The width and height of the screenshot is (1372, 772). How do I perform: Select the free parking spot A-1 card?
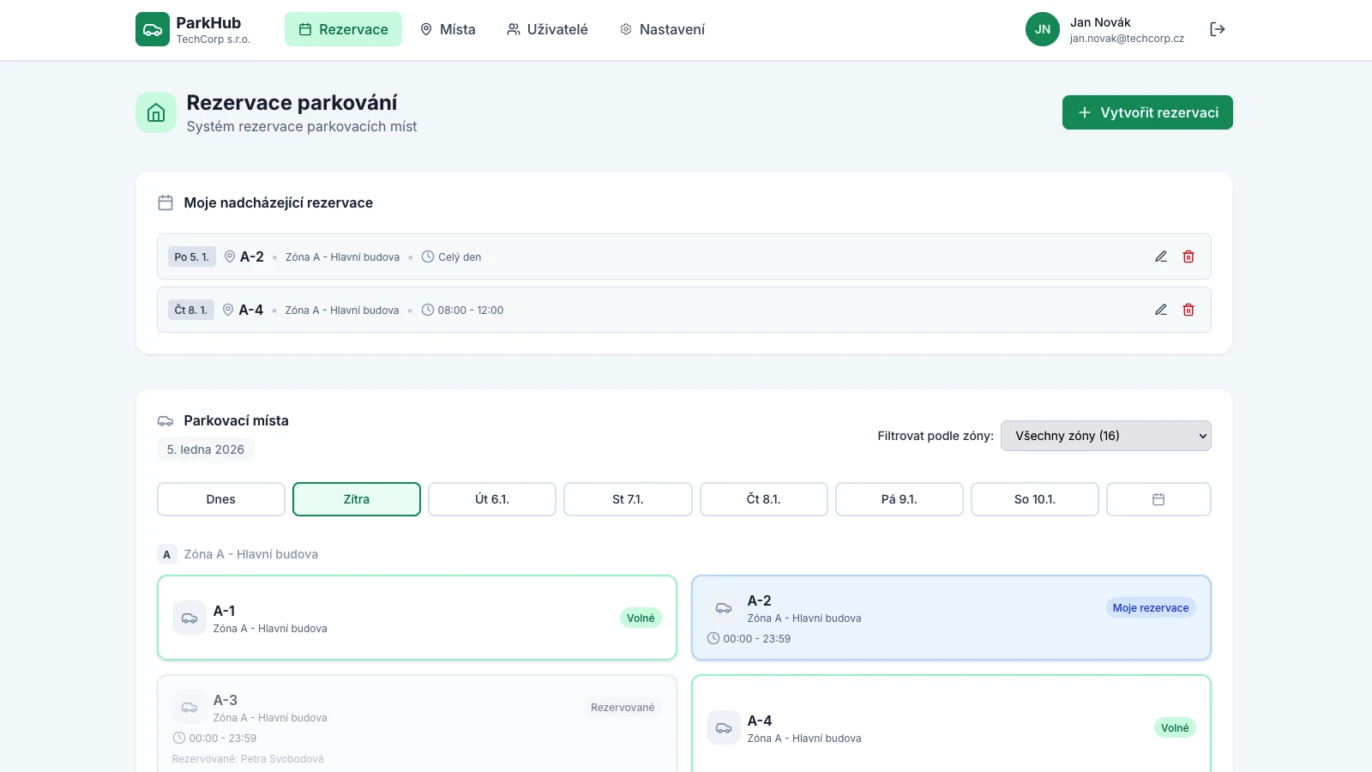coord(417,618)
